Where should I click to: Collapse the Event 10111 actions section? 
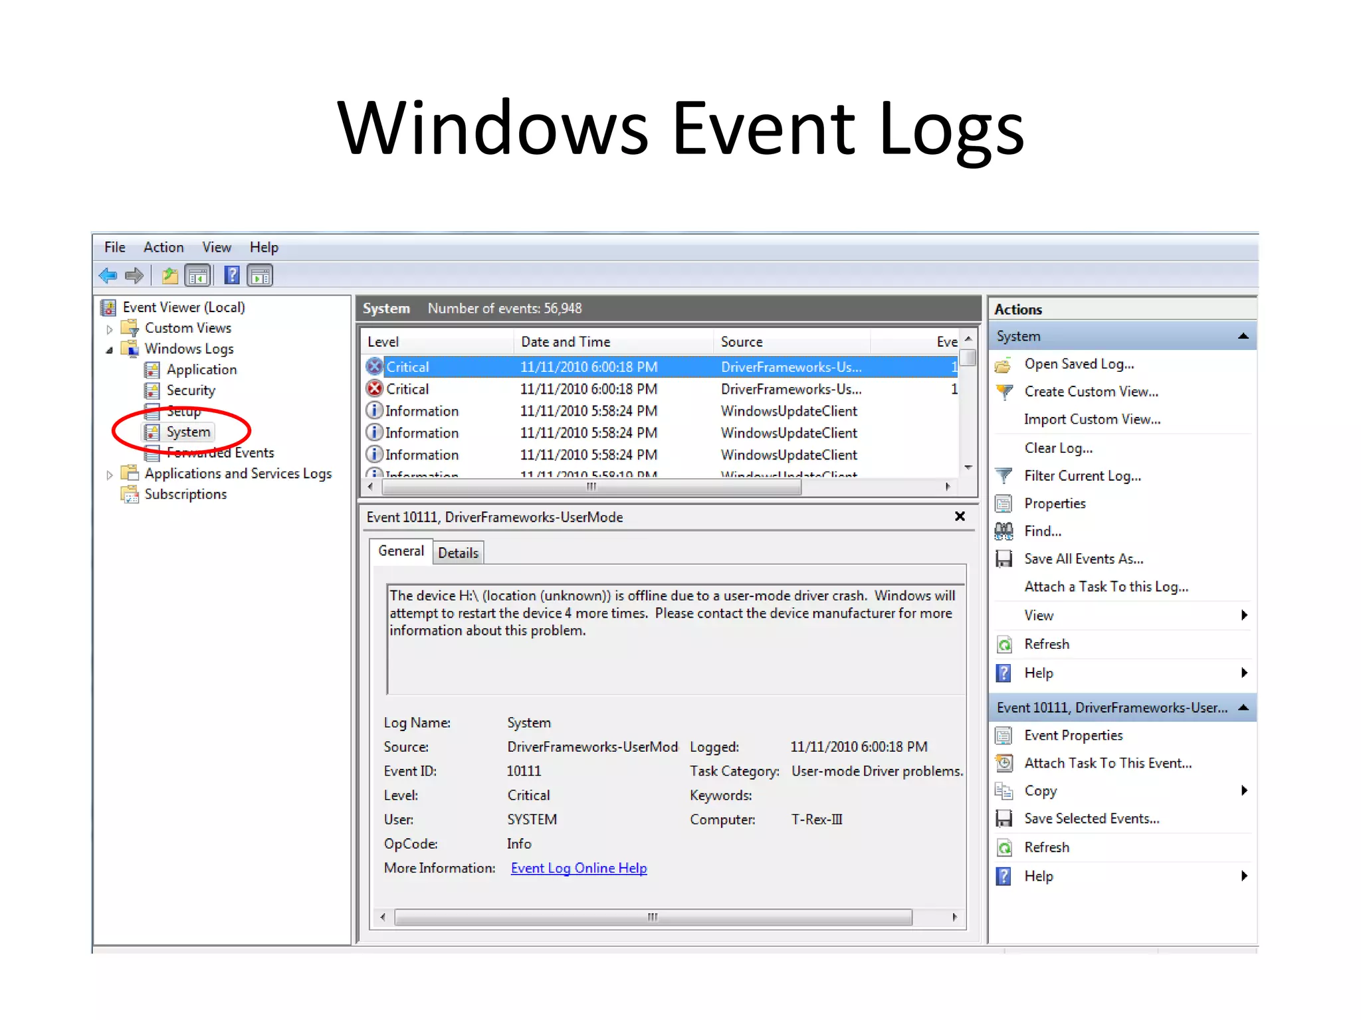[x=1243, y=708]
